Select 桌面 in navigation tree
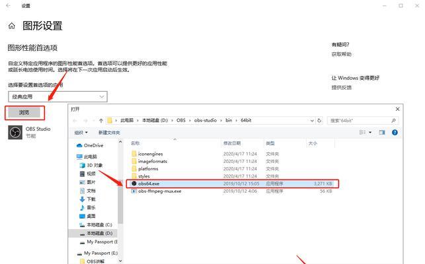425x264 pixels. click(x=87, y=216)
